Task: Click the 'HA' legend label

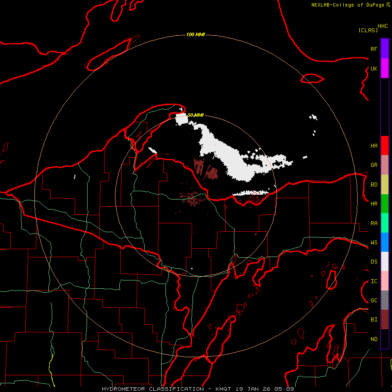Action: coord(374,146)
